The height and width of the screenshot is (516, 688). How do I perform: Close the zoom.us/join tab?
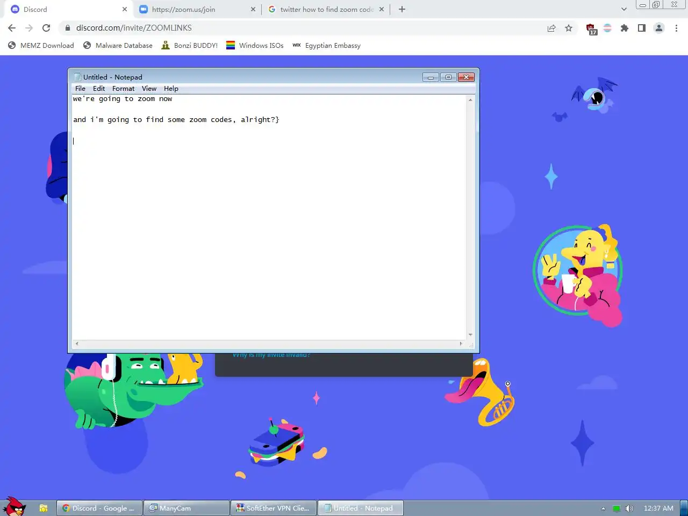[253, 9]
